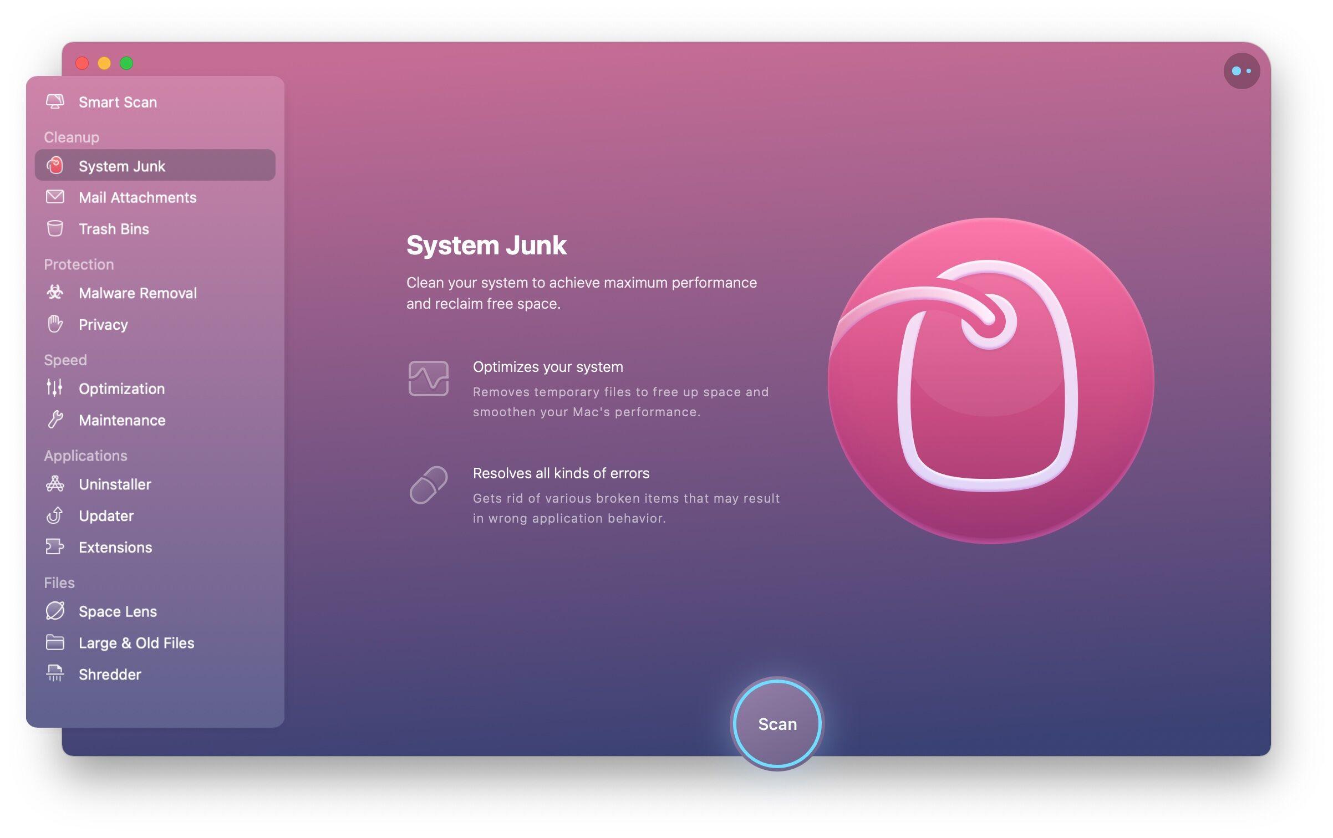1333x838 pixels.
Task: Select the Shredder tool icon
Action: click(x=55, y=674)
